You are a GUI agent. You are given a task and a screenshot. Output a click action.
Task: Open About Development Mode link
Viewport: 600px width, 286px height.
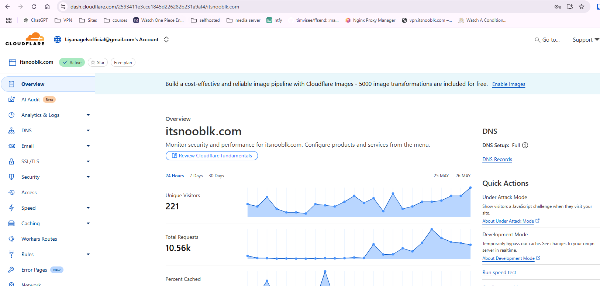coord(511,258)
